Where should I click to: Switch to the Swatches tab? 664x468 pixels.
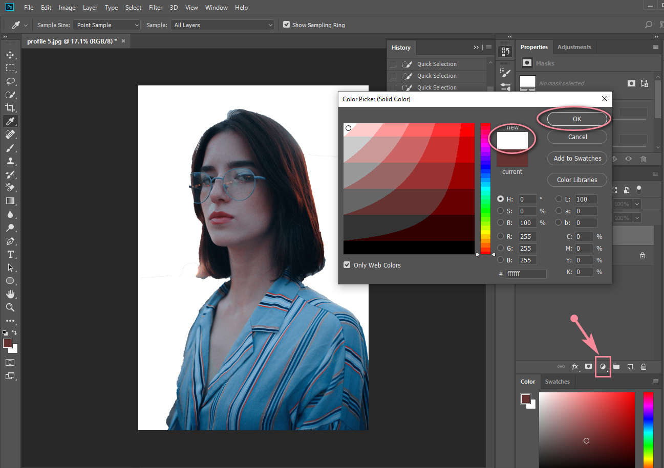pyautogui.click(x=557, y=382)
